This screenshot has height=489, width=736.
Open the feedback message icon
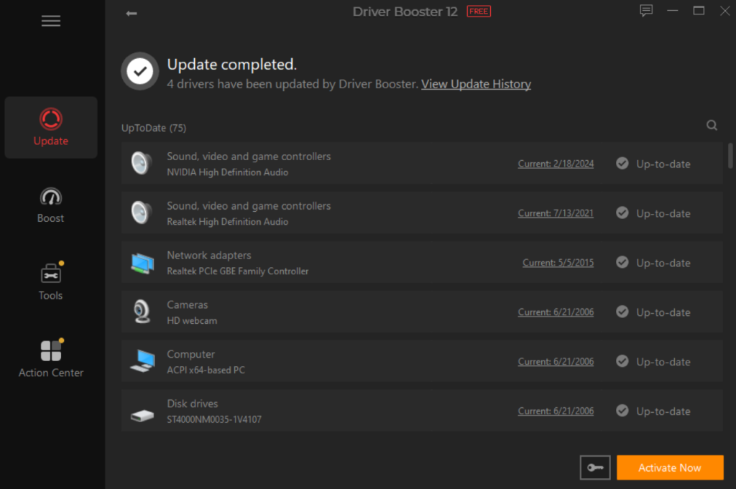pyautogui.click(x=645, y=11)
